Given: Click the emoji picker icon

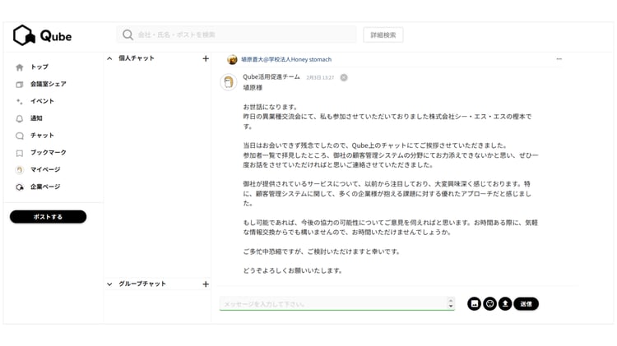Looking at the screenshot, I should (489, 303).
